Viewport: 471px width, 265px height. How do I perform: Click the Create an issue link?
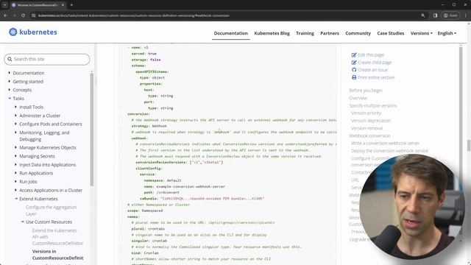pyautogui.click(x=372, y=70)
